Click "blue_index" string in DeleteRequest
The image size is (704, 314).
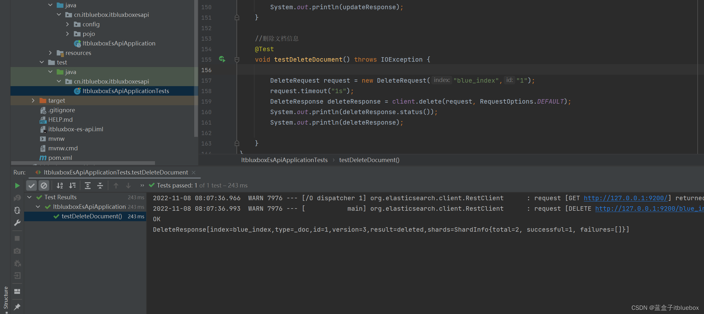[476, 80]
